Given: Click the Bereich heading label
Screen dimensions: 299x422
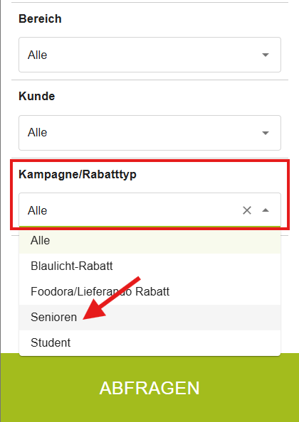Looking at the screenshot, I should pos(40,19).
